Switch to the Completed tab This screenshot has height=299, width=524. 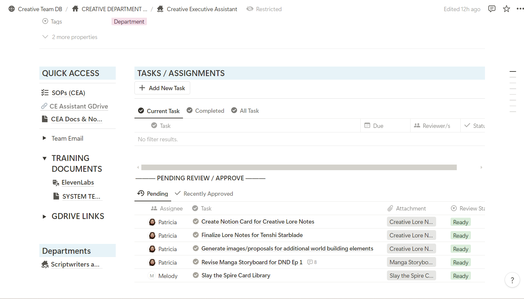205,110
